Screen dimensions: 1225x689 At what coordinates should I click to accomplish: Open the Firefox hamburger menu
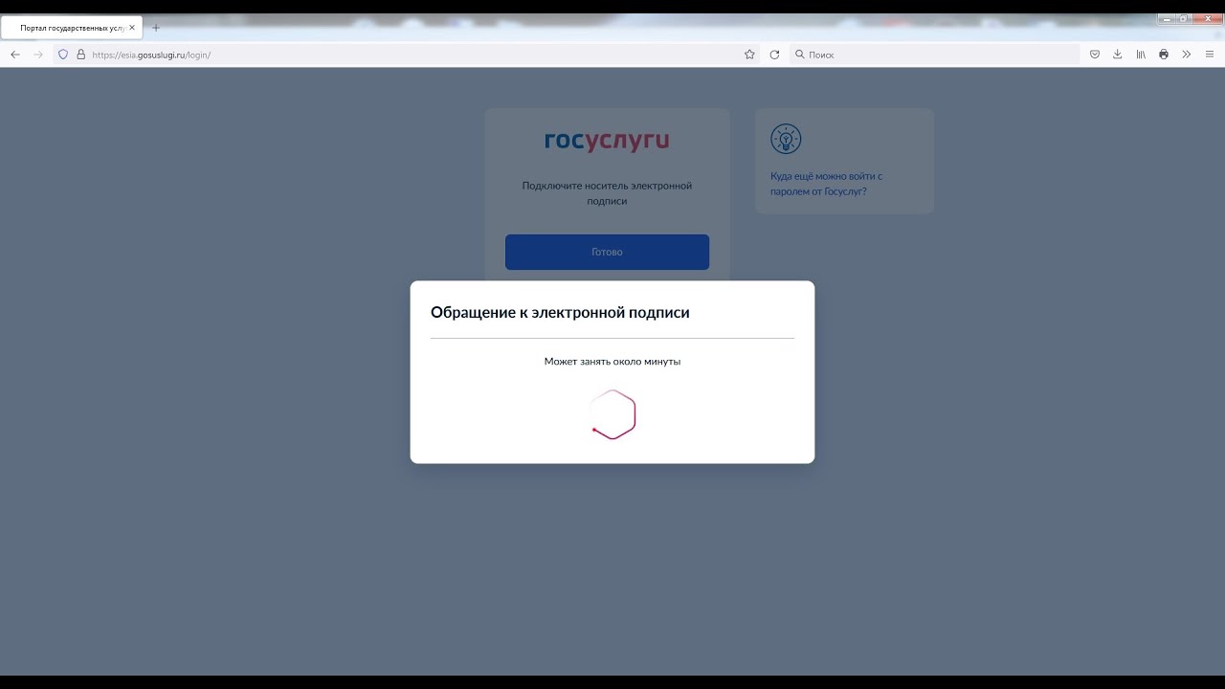(x=1210, y=55)
